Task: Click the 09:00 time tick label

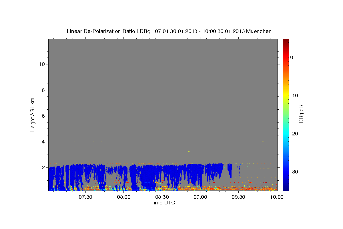Action: [200, 197]
